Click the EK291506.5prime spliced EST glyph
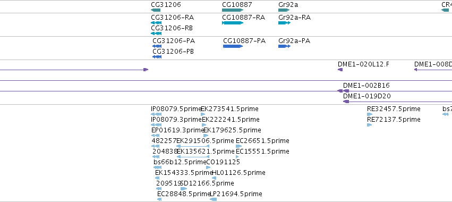452x202 pixels. pyautogui.click(x=193, y=146)
